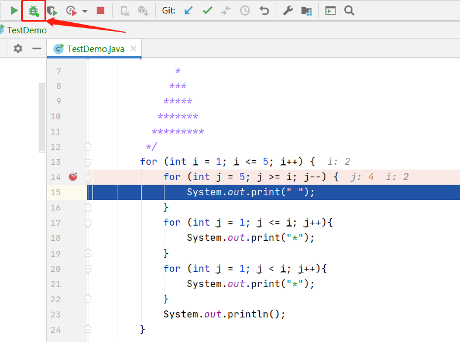The width and height of the screenshot is (460, 342).
Task: Stop the running process red square
Action: [101, 11]
